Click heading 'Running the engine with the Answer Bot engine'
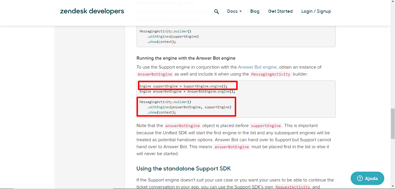Image resolution: width=395 pixels, height=189 pixels. 186,58
